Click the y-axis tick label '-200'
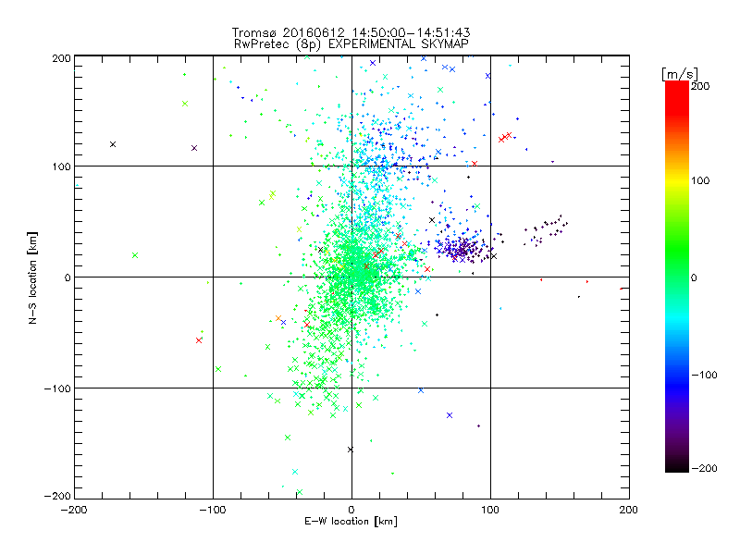The height and width of the screenshot is (555, 740). pyautogui.click(x=57, y=496)
